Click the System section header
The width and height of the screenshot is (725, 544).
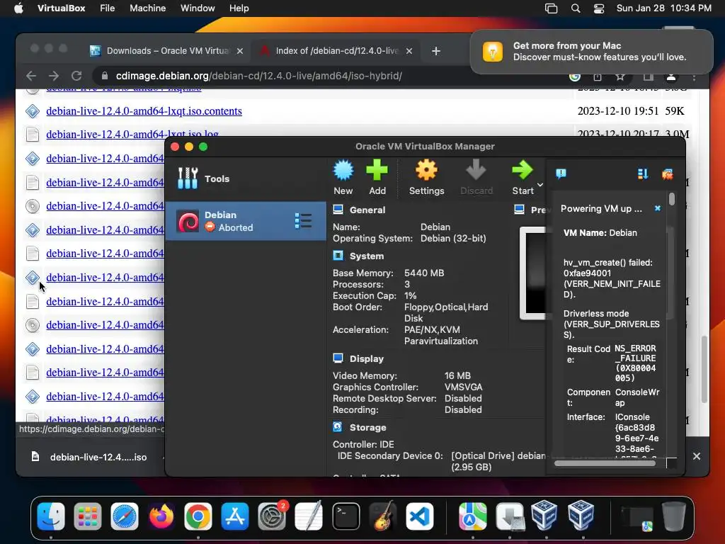(367, 256)
